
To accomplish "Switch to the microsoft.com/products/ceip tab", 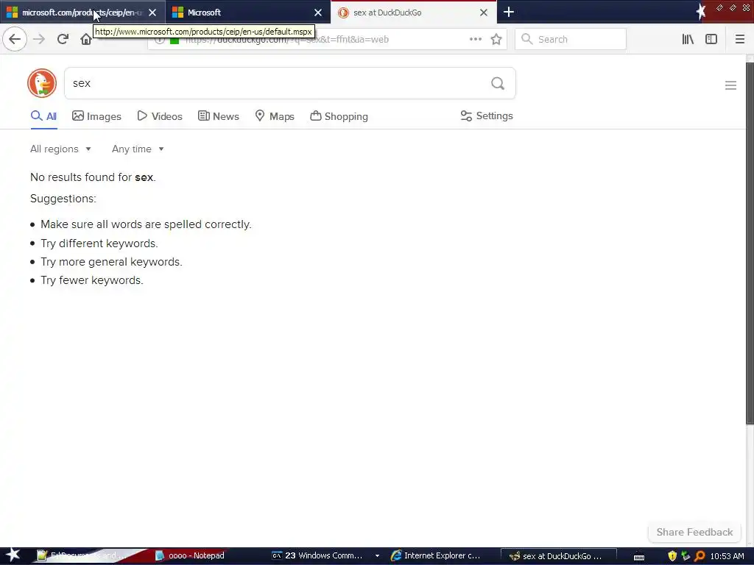I will 82,12.
